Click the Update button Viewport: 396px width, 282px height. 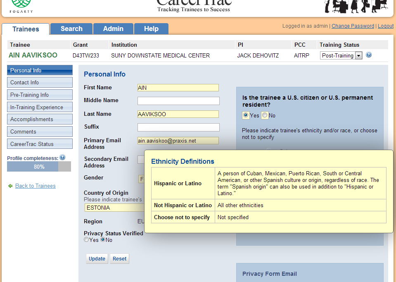[x=97, y=259]
